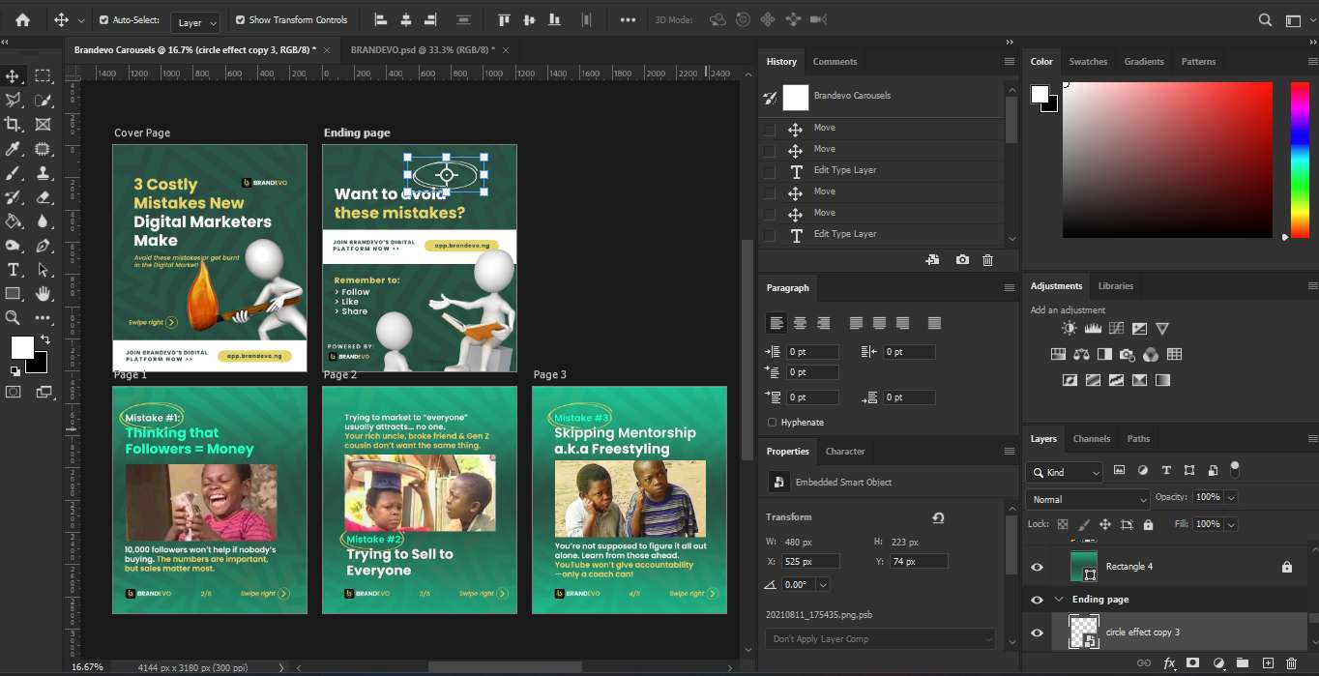Select the Zoom magnifier tool
The image size is (1319, 676).
(14, 317)
